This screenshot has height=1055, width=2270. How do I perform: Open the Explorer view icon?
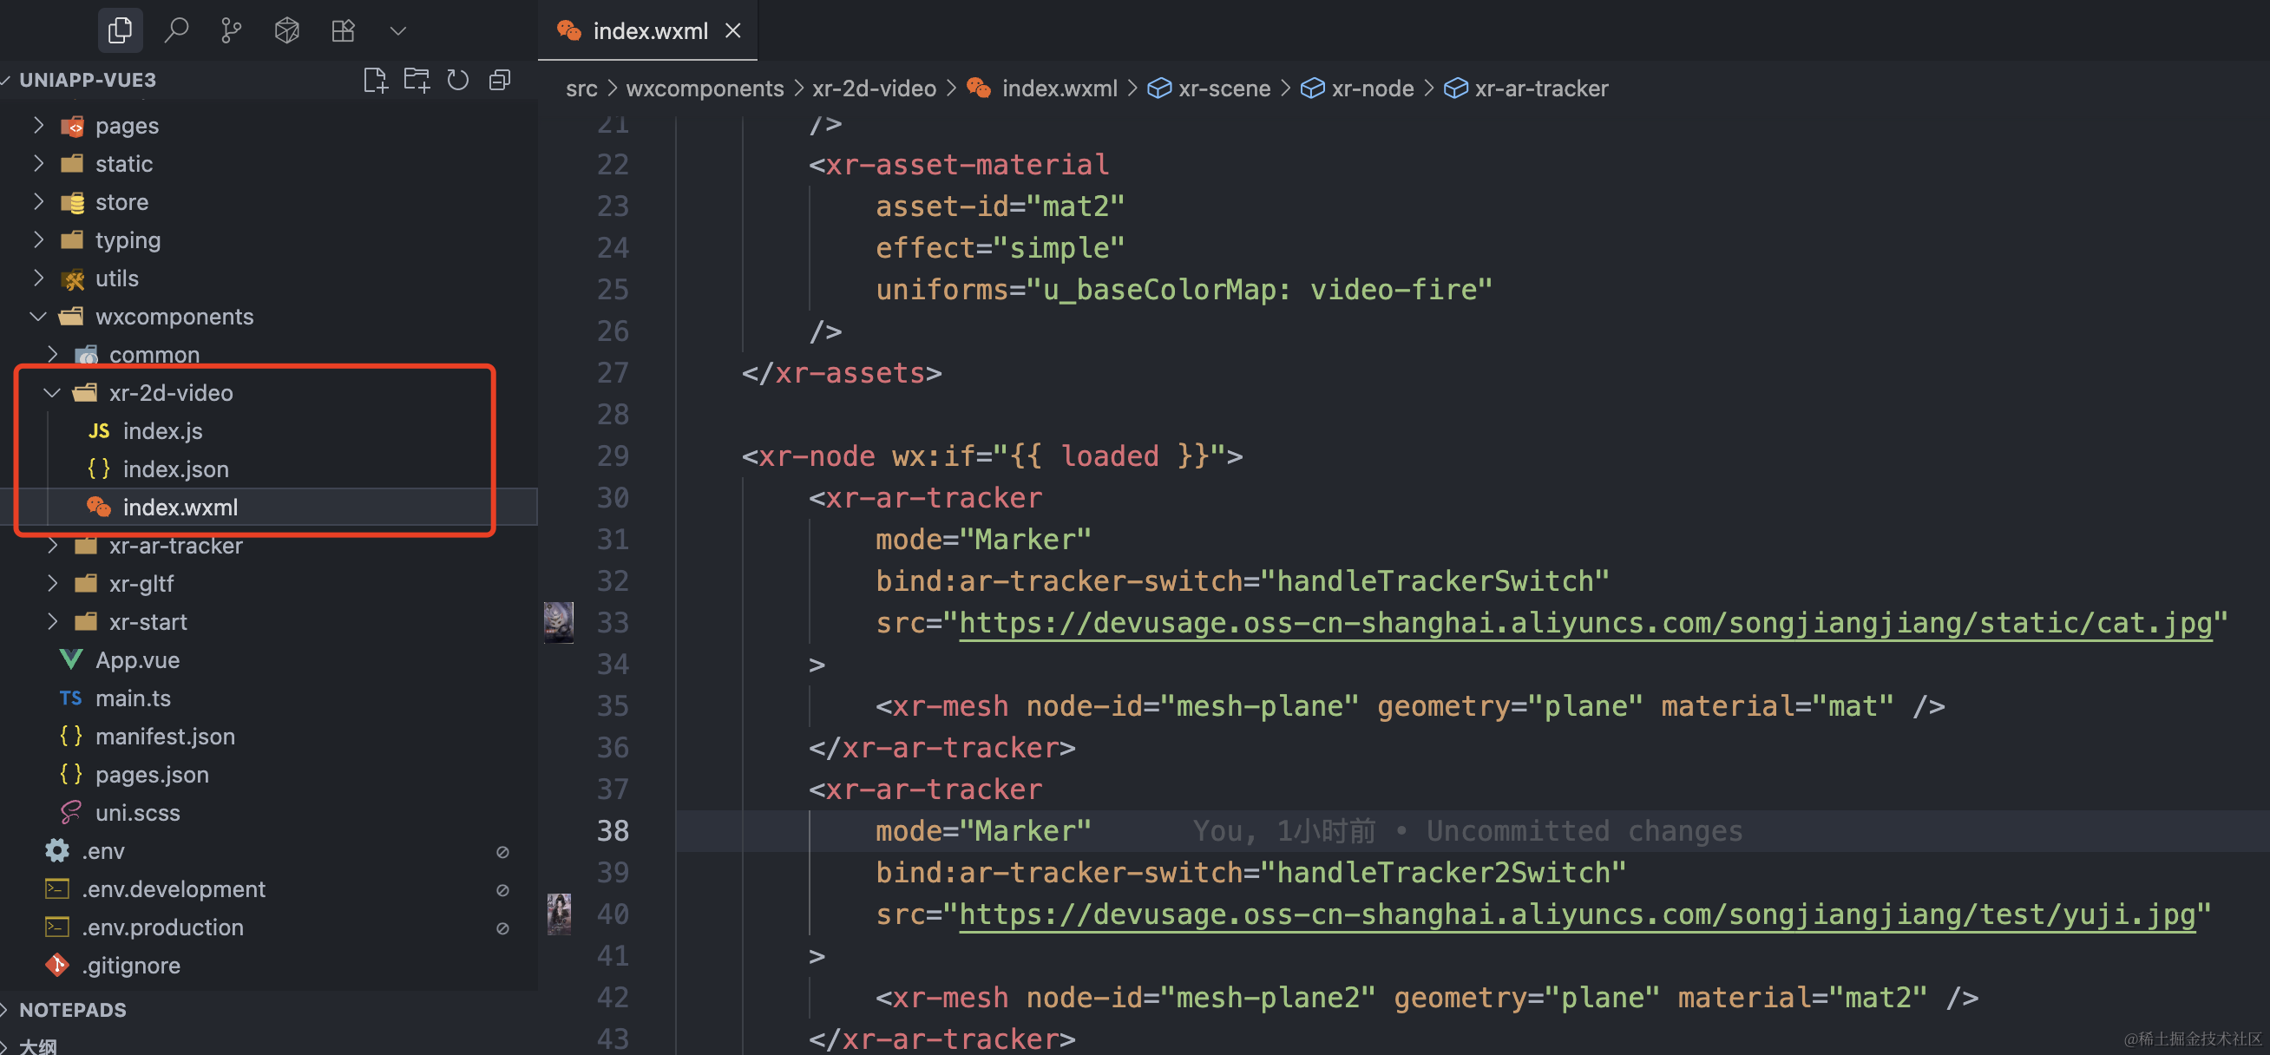pos(120,31)
